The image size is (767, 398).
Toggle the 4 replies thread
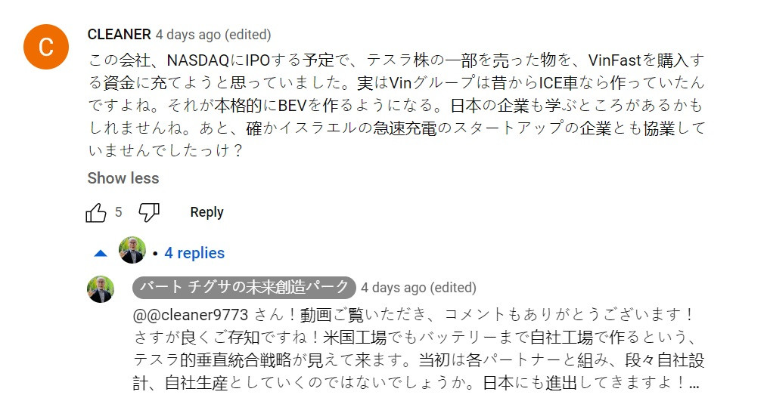pos(194,253)
